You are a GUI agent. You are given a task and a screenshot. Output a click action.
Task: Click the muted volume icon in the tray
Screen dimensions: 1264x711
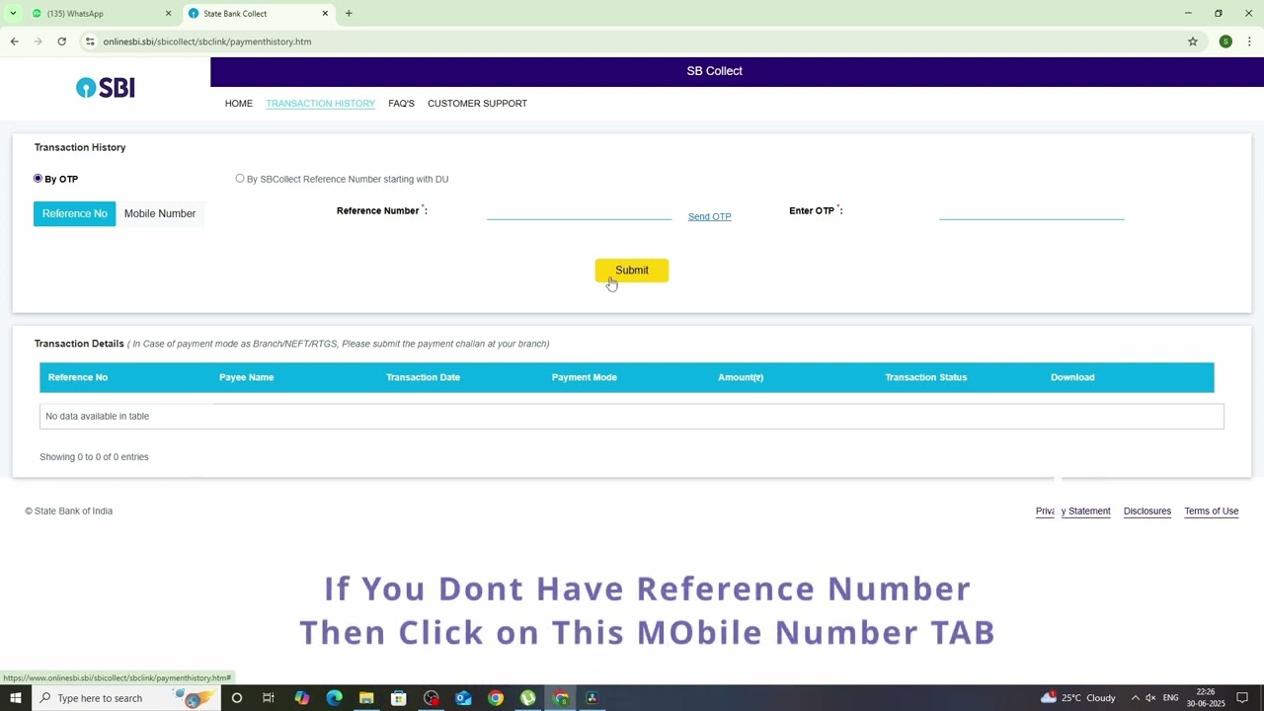pos(1150,698)
